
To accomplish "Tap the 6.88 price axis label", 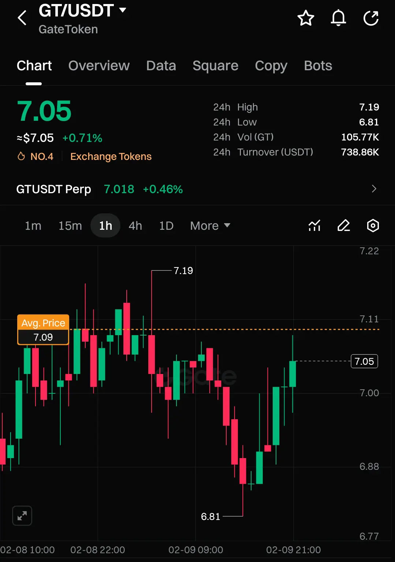I will click(369, 467).
